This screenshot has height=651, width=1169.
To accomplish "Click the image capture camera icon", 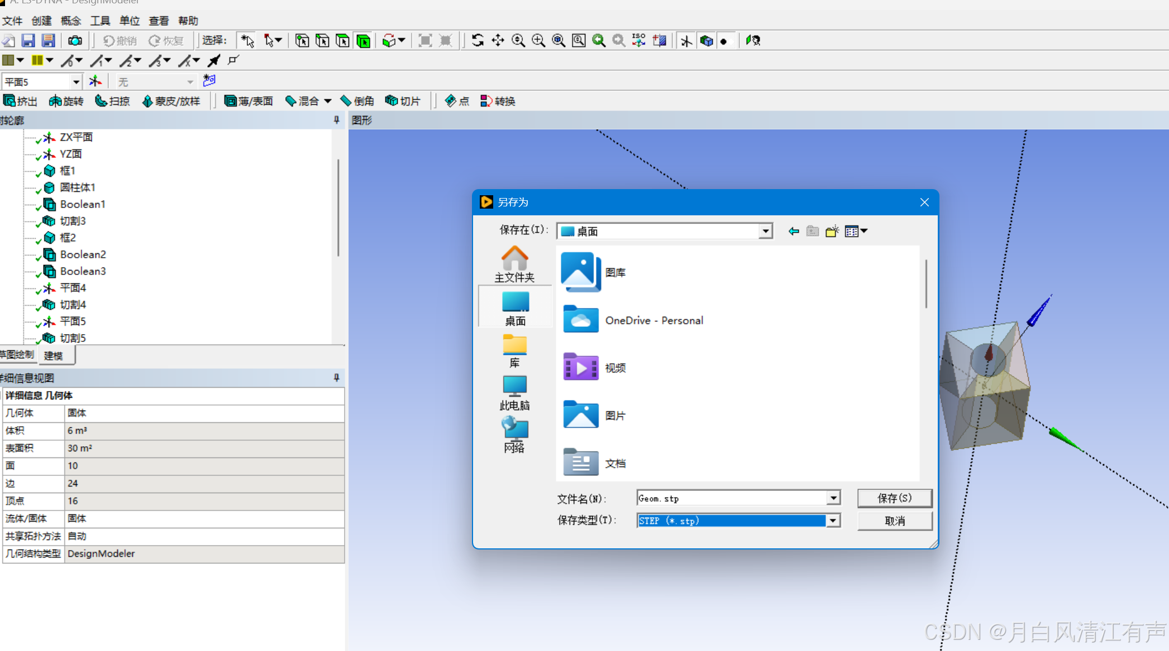I will 75,41.
